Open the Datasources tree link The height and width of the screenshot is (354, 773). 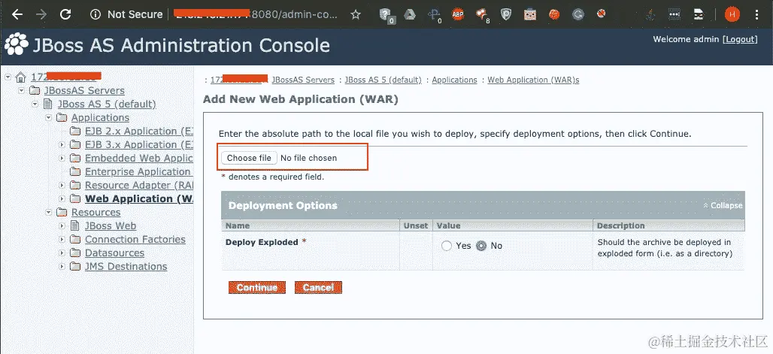tap(114, 253)
